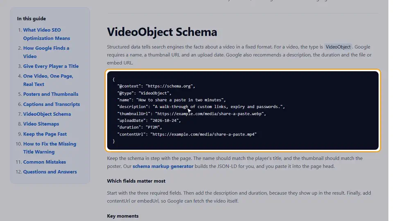Click the 'Key moments' subheading
Image resolution: width=393 pixels, height=221 pixels.
pyautogui.click(x=122, y=216)
